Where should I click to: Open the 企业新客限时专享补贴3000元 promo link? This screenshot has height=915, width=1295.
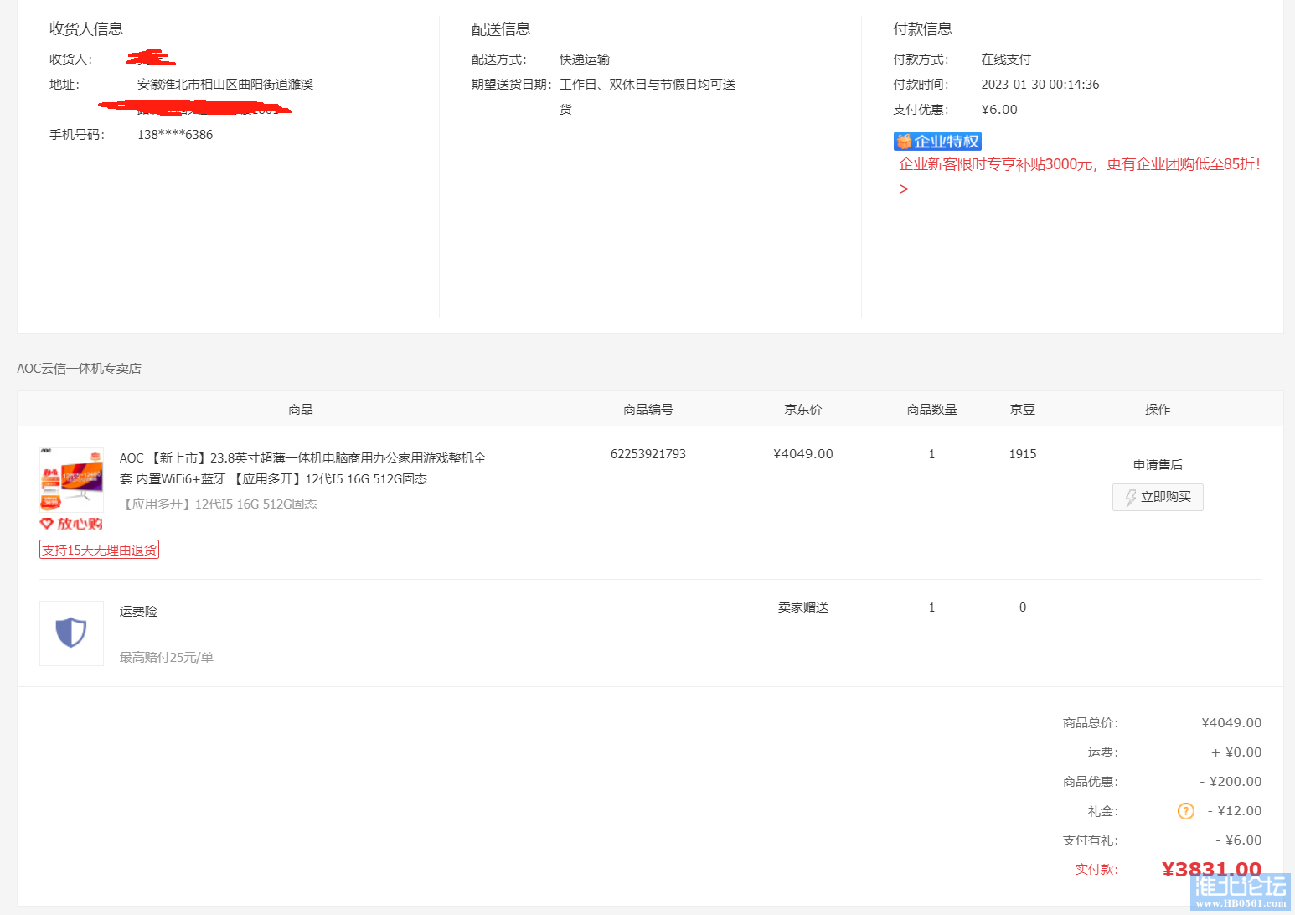1079,164
